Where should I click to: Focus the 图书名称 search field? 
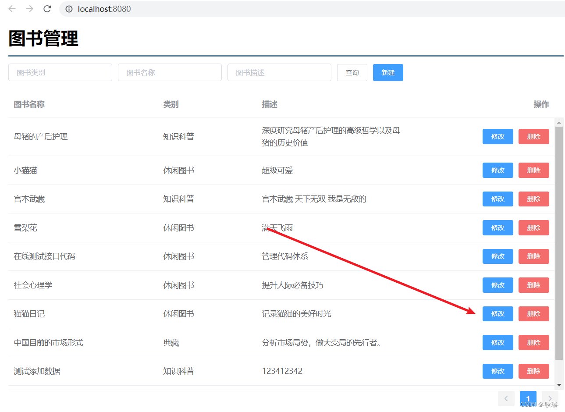click(x=170, y=72)
